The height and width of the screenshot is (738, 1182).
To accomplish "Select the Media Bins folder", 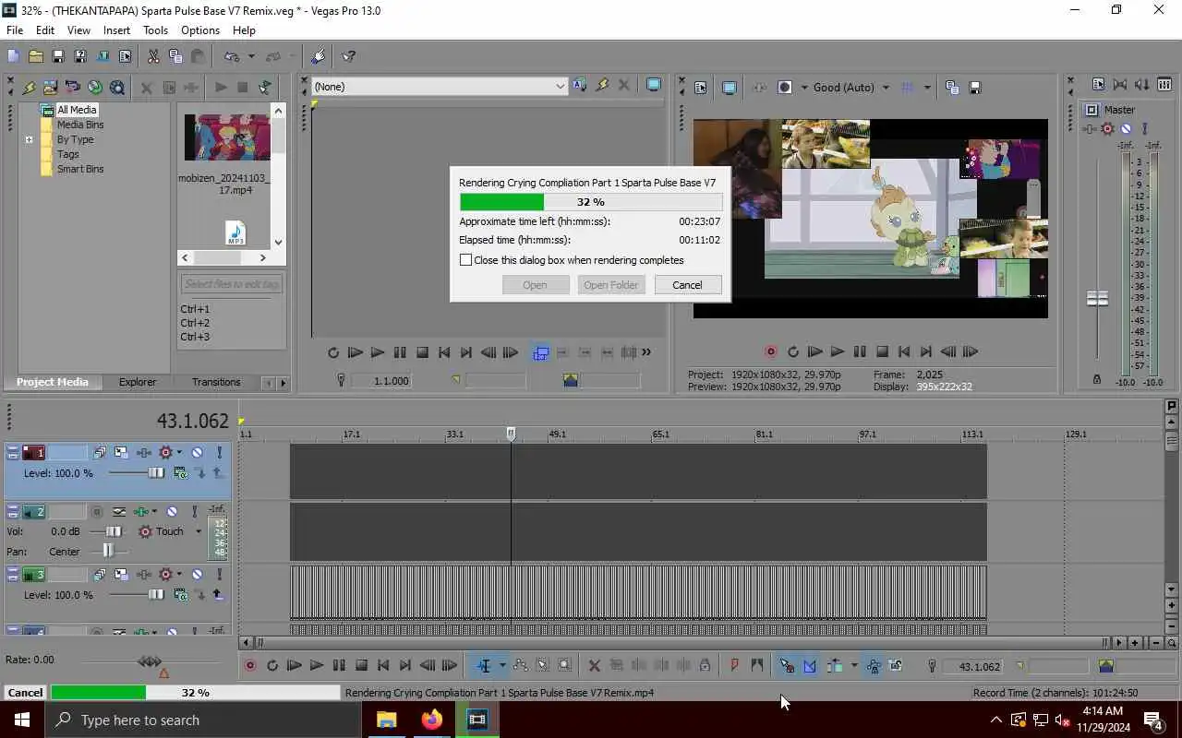I will (x=80, y=125).
